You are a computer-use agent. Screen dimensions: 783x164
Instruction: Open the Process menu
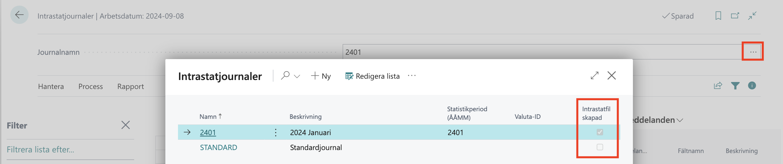click(91, 86)
